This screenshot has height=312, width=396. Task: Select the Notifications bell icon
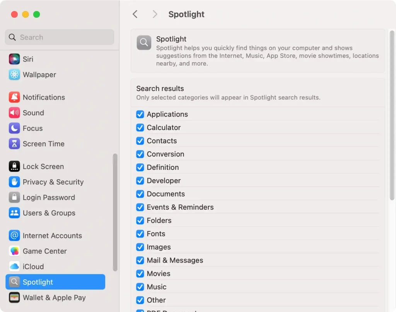point(14,97)
